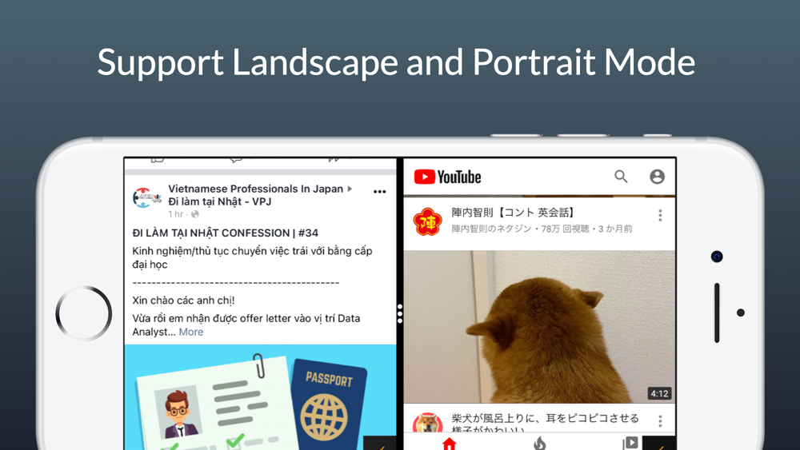Open options for 陣内智則 video

click(660, 216)
